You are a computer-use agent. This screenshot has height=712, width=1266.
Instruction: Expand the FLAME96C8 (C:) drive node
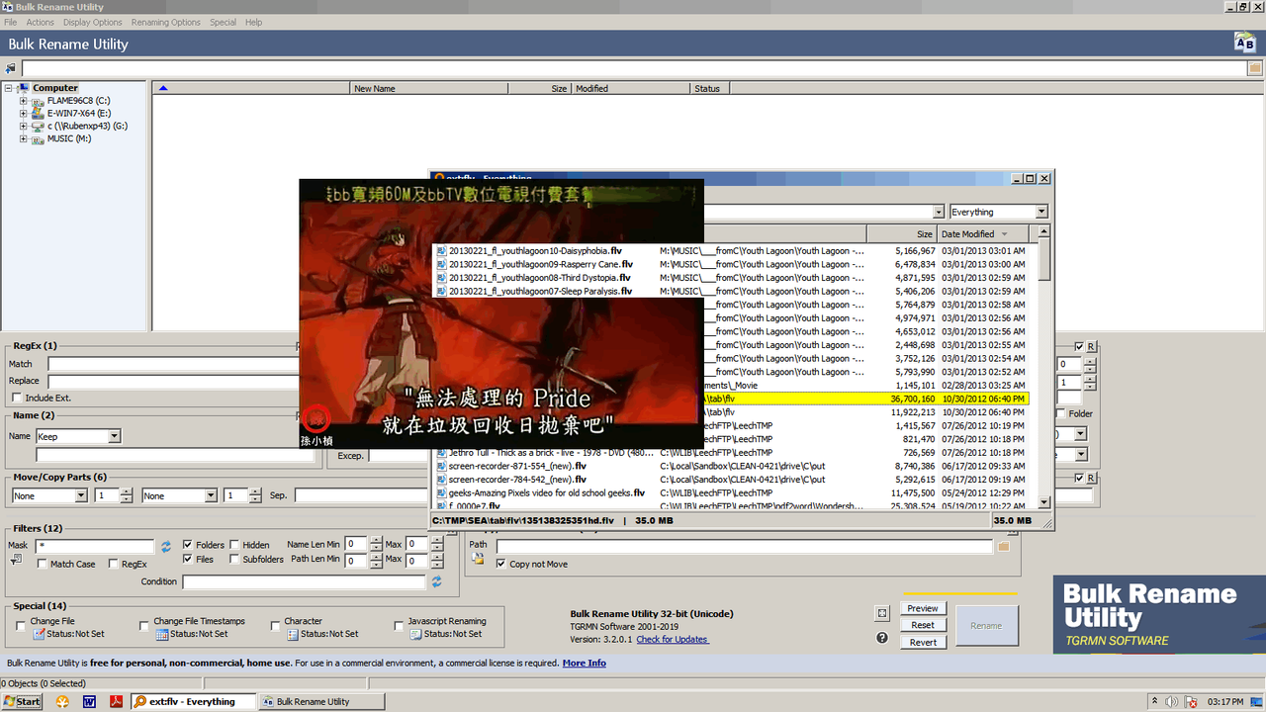pos(23,101)
